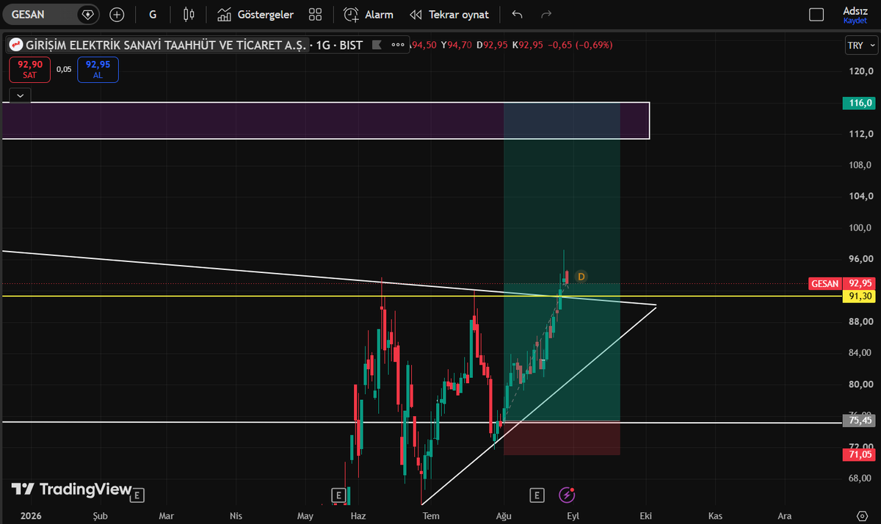Redo the last chart action
881x524 pixels.
[x=546, y=14]
